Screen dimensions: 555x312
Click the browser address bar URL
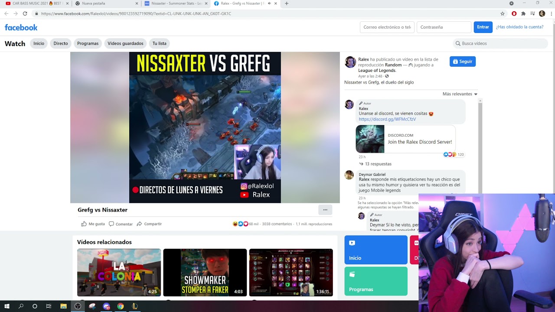(136, 13)
